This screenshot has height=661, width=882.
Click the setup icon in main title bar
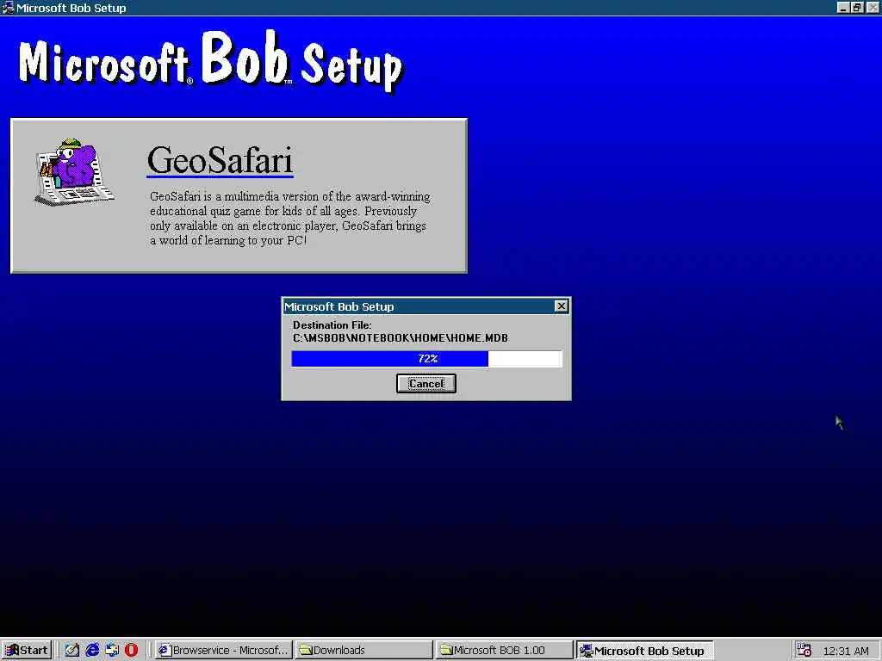point(8,7)
